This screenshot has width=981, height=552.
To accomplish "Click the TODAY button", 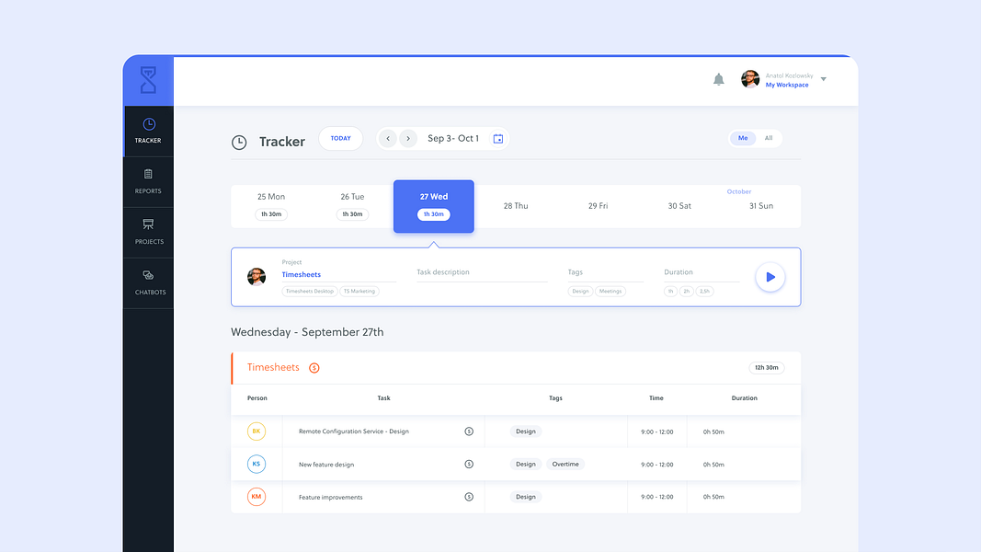I will [340, 137].
